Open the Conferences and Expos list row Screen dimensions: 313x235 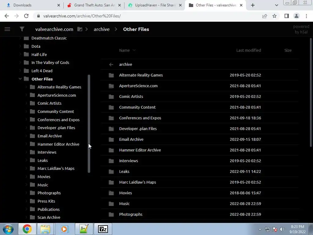(x=200, y=118)
